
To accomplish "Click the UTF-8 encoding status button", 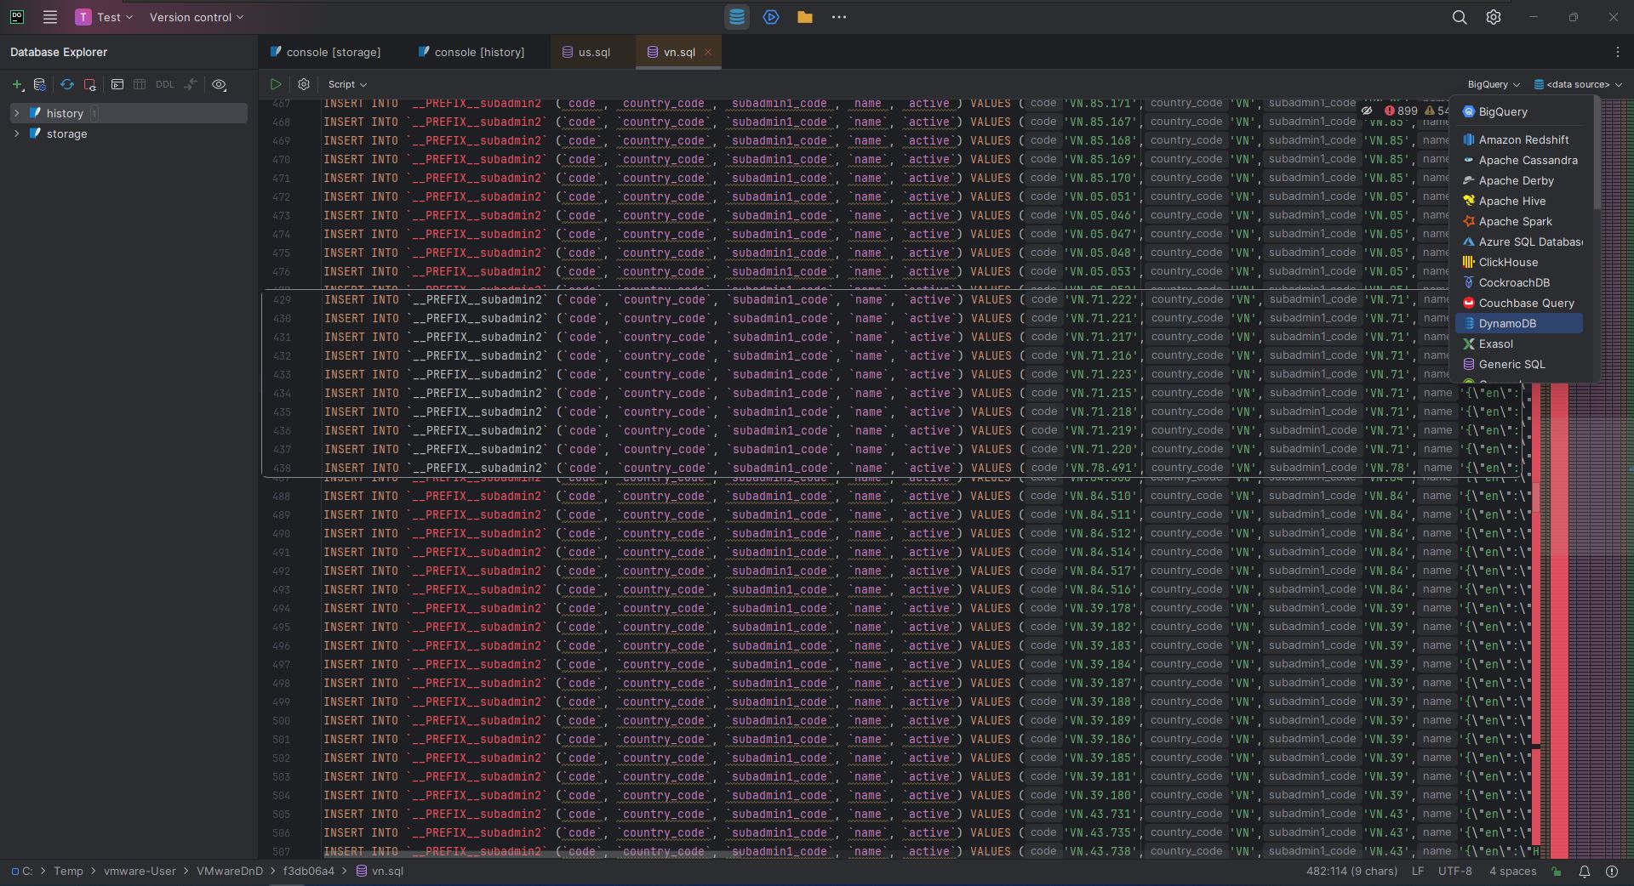I will 1454,871.
